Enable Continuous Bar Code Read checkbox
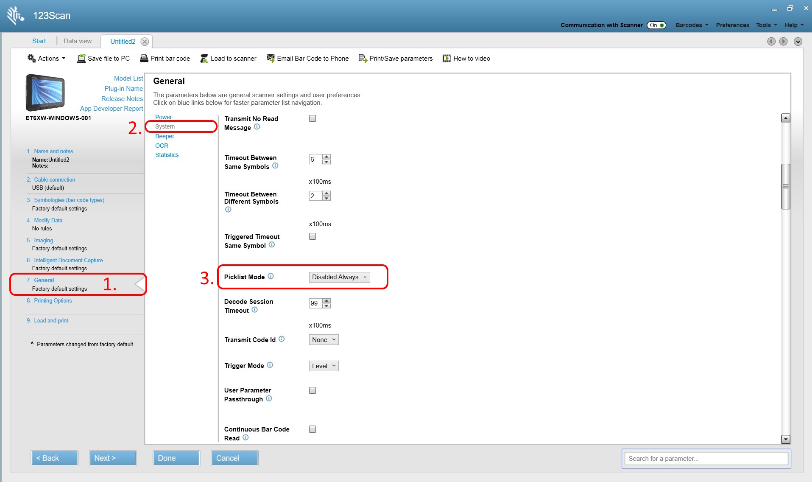Viewport: 812px width, 482px height. [313, 429]
